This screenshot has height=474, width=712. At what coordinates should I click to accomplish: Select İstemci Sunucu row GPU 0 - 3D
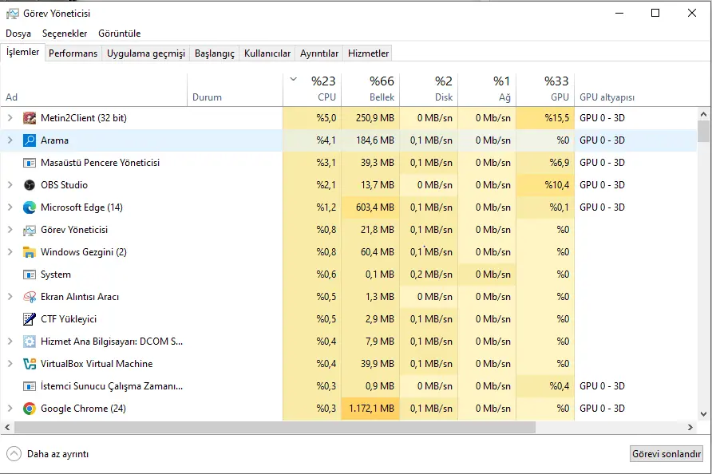coord(602,386)
